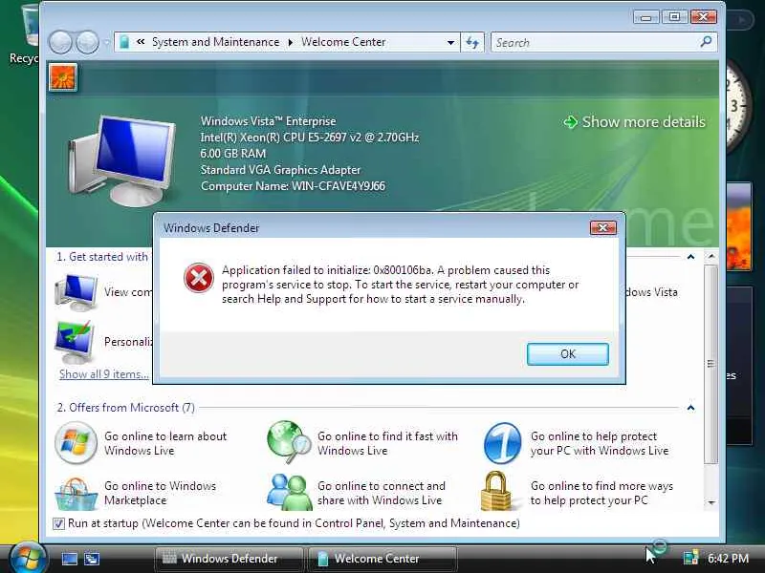Click the Forward navigation button
Image resolution: width=765 pixels, height=573 pixels.
(x=88, y=42)
